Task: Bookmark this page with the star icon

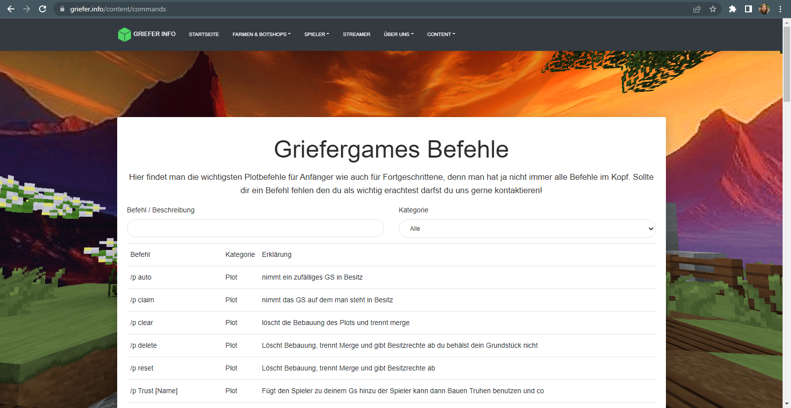Action: 713,9
